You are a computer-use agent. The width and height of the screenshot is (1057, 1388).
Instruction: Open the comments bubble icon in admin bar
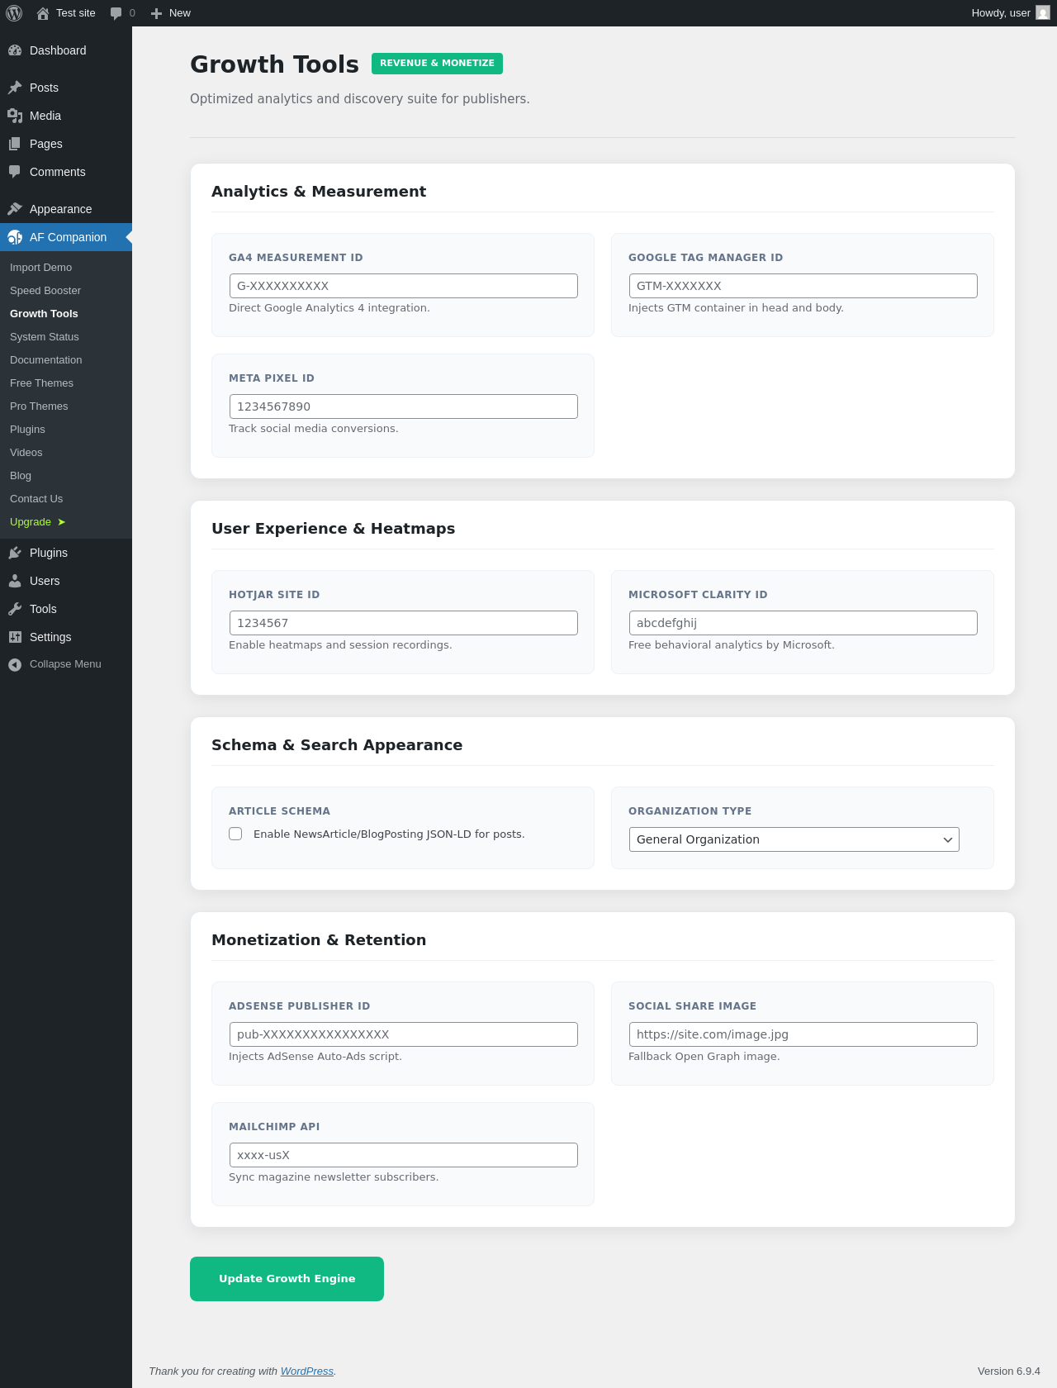click(116, 13)
